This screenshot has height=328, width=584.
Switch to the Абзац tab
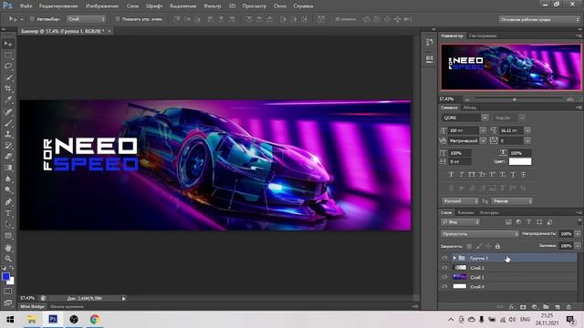click(470, 108)
